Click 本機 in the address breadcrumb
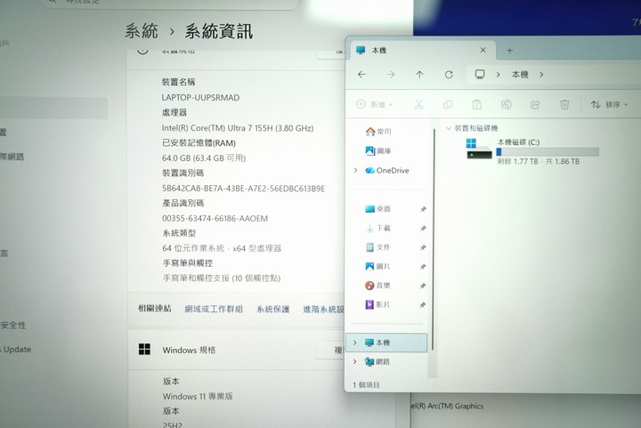 tap(520, 75)
